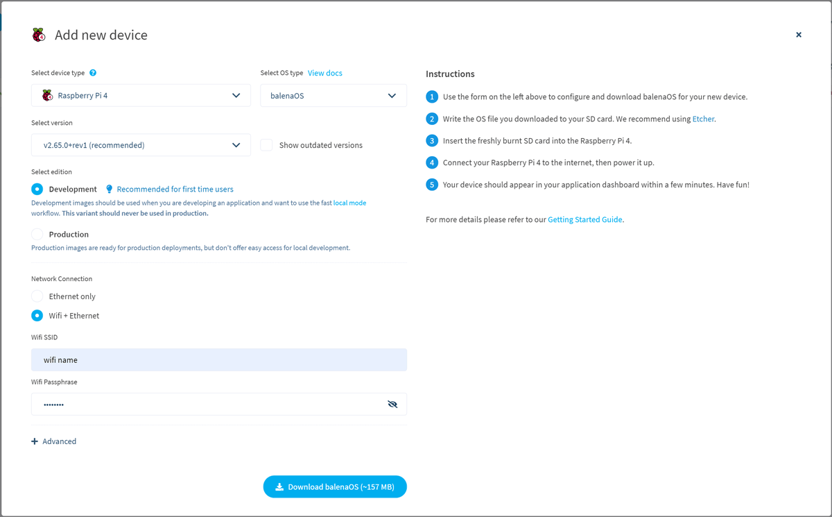Click the numbered badge for instruction step 2
This screenshot has height=517, width=832.
[x=431, y=119]
